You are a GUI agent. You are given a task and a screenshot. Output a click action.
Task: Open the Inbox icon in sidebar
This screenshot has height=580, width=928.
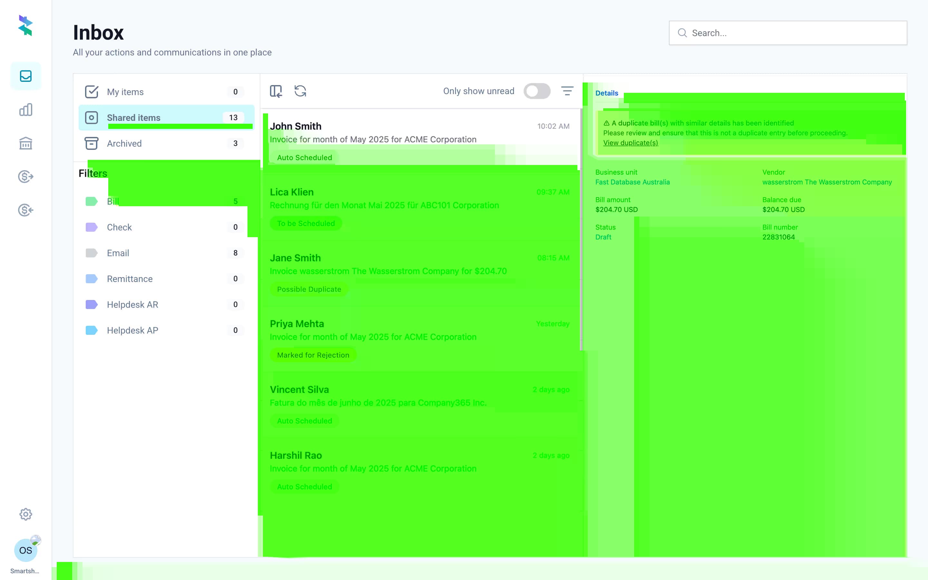coord(26,76)
